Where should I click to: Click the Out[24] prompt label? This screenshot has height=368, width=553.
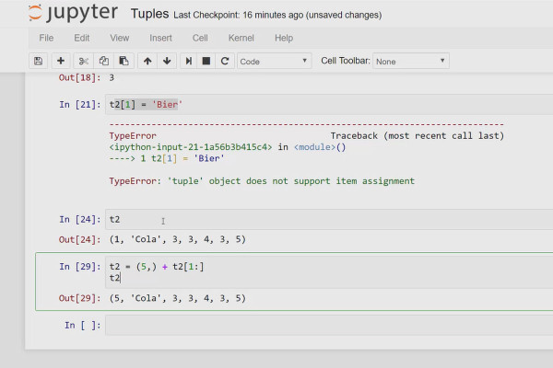pos(79,240)
